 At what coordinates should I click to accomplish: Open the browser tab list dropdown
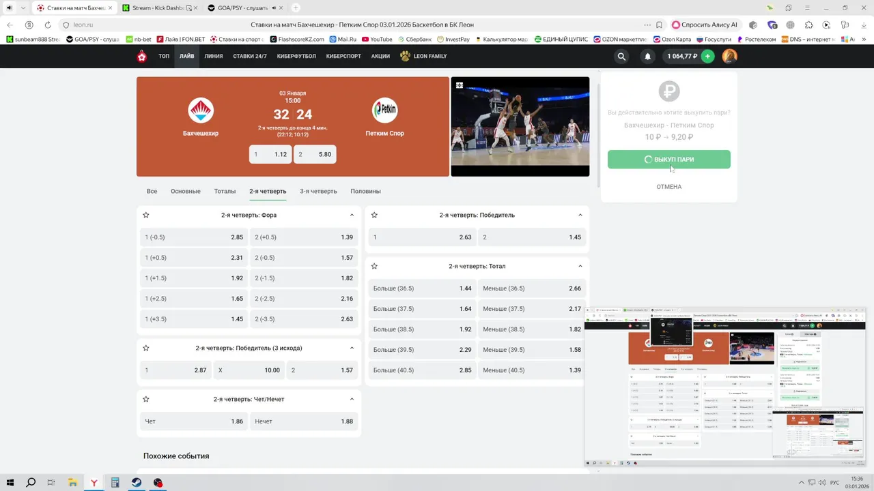24,8
